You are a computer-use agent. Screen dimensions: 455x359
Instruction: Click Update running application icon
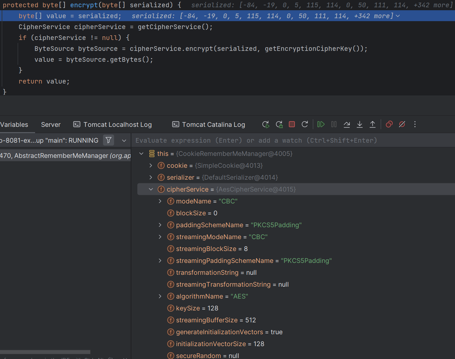pos(279,125)
